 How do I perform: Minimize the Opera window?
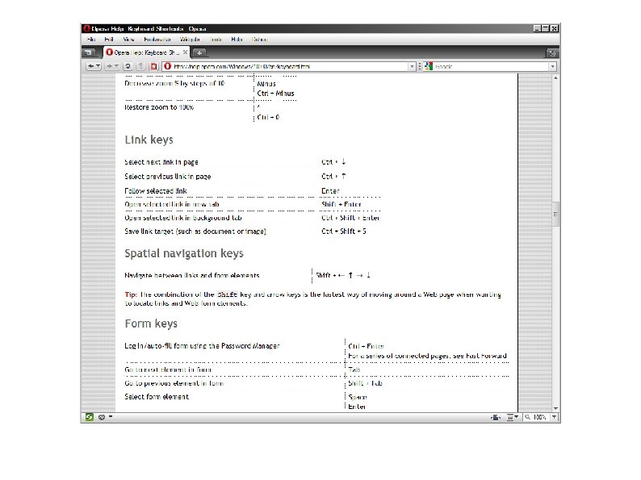tap(537, 28)
